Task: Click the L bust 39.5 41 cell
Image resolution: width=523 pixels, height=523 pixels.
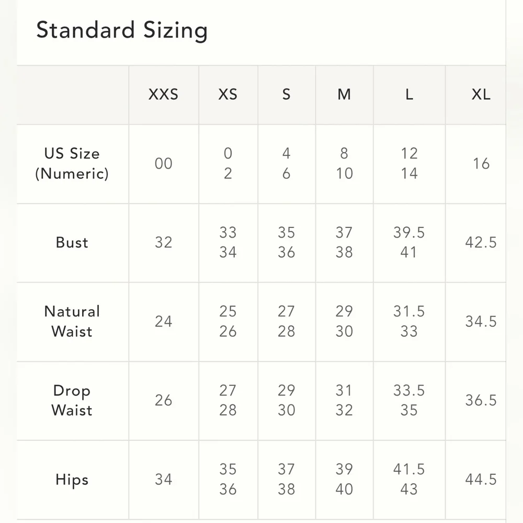Action: click(410, 243)
